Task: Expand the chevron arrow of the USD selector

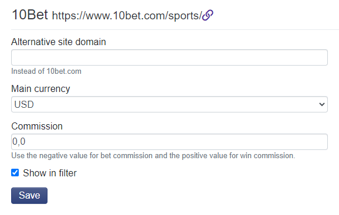Action: point(322,104)
